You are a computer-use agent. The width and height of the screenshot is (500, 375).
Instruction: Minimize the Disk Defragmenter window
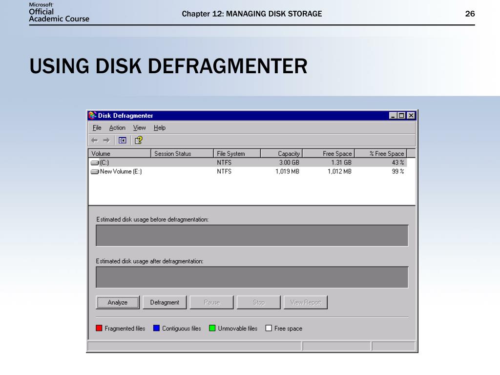[393, 115]
